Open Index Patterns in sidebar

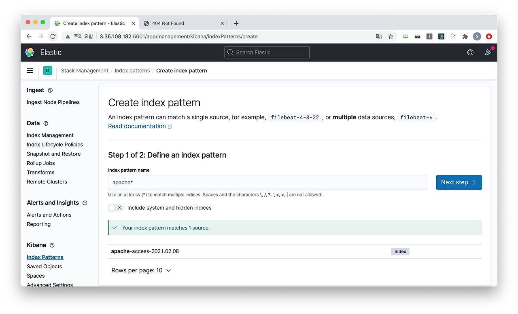coord(45,257)
